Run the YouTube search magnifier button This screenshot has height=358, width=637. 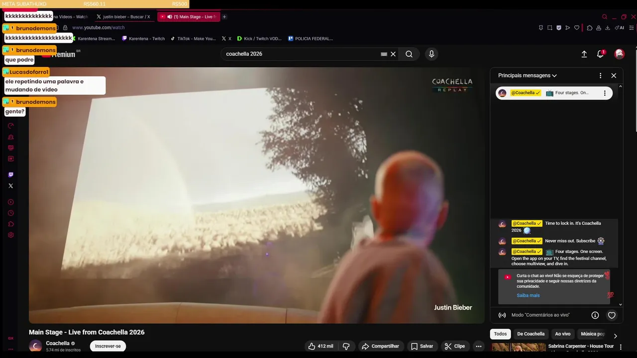coord(409,54)
